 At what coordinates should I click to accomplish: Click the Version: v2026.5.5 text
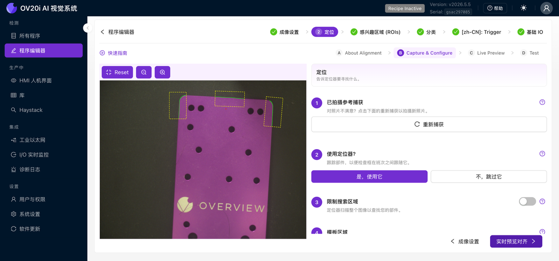tap(450, 5)
